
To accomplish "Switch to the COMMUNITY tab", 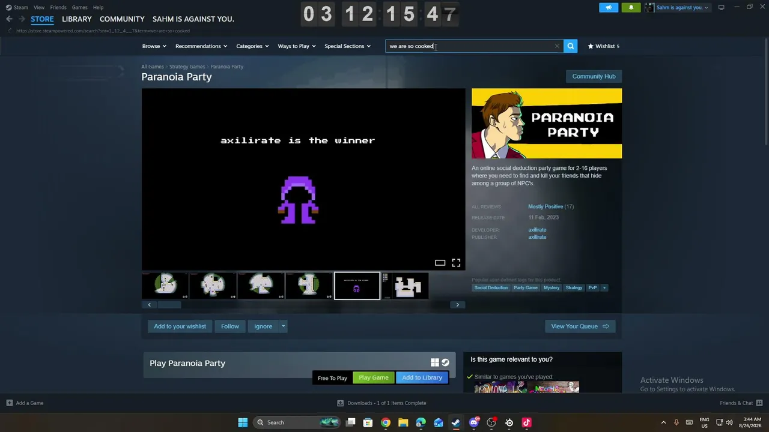I will [x=122, y=19].
